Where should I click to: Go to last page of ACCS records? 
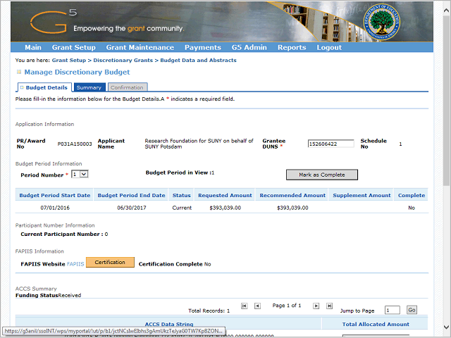[x=329, y=306]
